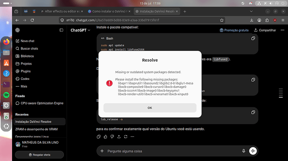Open pinned chat CPU-aware Optimization Engine
Viewport: 288px width, 161px height.
coord(39,103)
